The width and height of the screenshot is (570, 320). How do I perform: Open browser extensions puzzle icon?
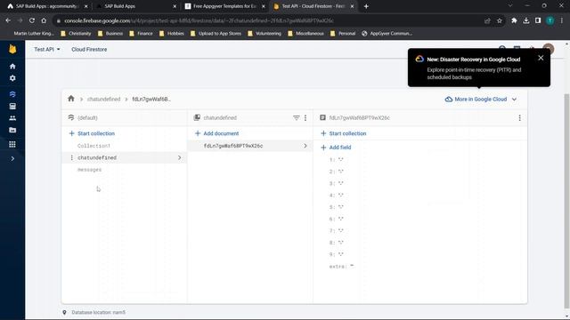pos(514,20)
